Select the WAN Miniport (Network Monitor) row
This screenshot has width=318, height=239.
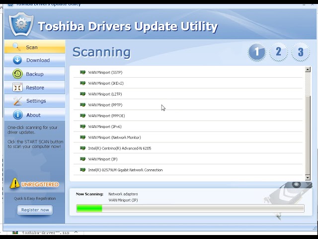188,137
